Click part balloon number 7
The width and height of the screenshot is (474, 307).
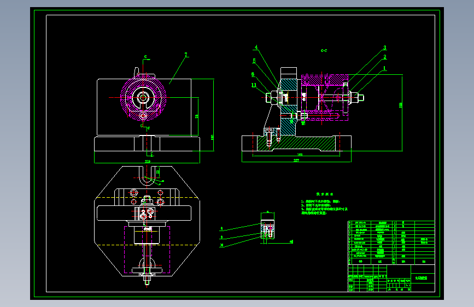(186, 55)
